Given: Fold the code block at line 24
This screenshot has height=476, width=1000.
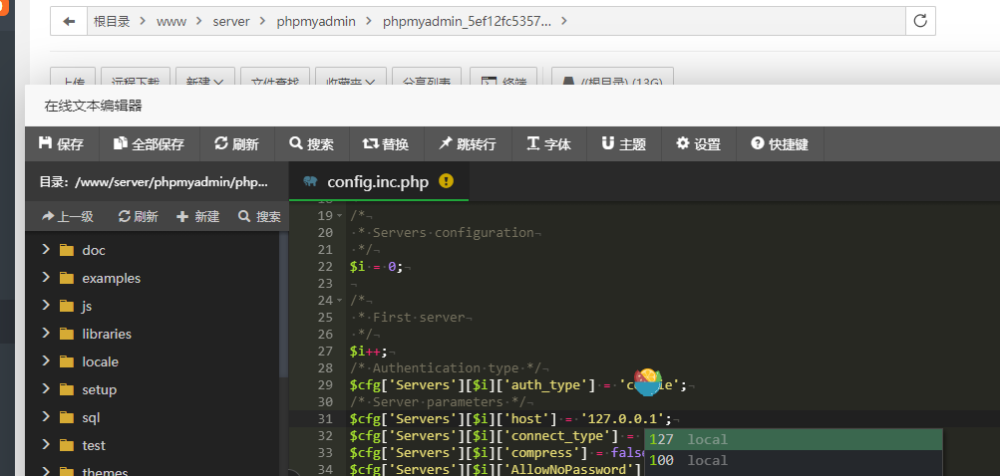Looking at the screenshot, I should pos(340,300).
